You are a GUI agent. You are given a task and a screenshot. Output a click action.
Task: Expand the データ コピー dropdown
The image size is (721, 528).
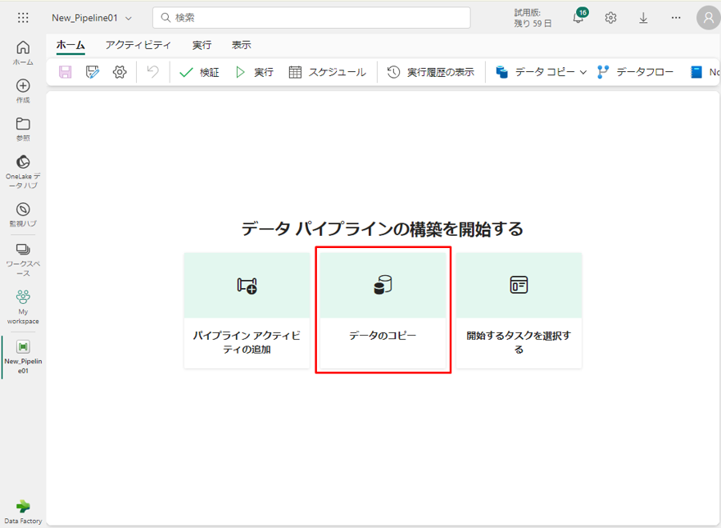coord(583,72)
